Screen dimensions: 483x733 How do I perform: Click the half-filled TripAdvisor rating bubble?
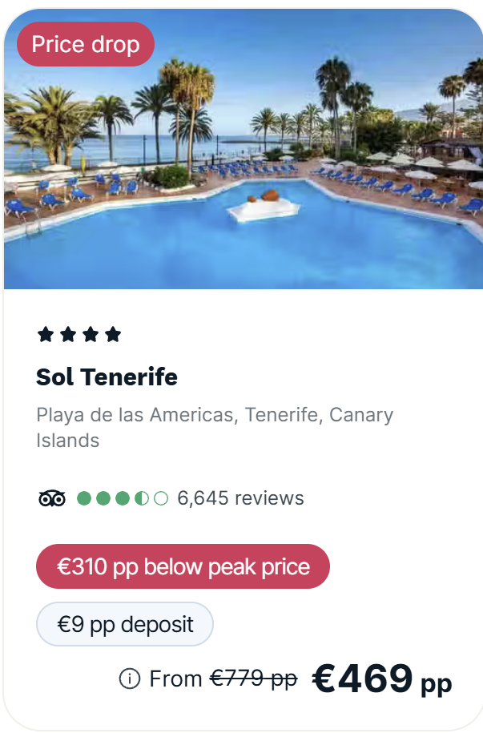point(142,498)
